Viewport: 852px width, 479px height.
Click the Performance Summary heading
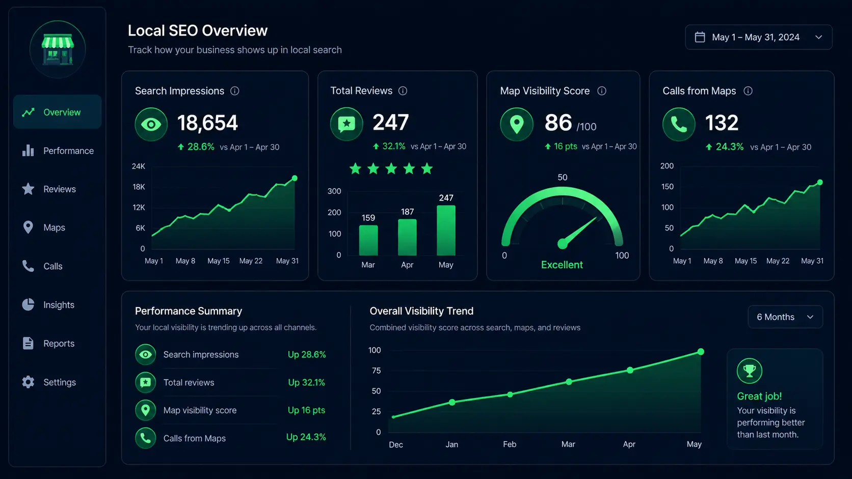point(189,311)
